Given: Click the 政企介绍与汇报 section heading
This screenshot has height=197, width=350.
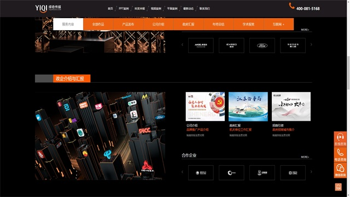Looking at the screenshot, I should click(x=72, y=78).
